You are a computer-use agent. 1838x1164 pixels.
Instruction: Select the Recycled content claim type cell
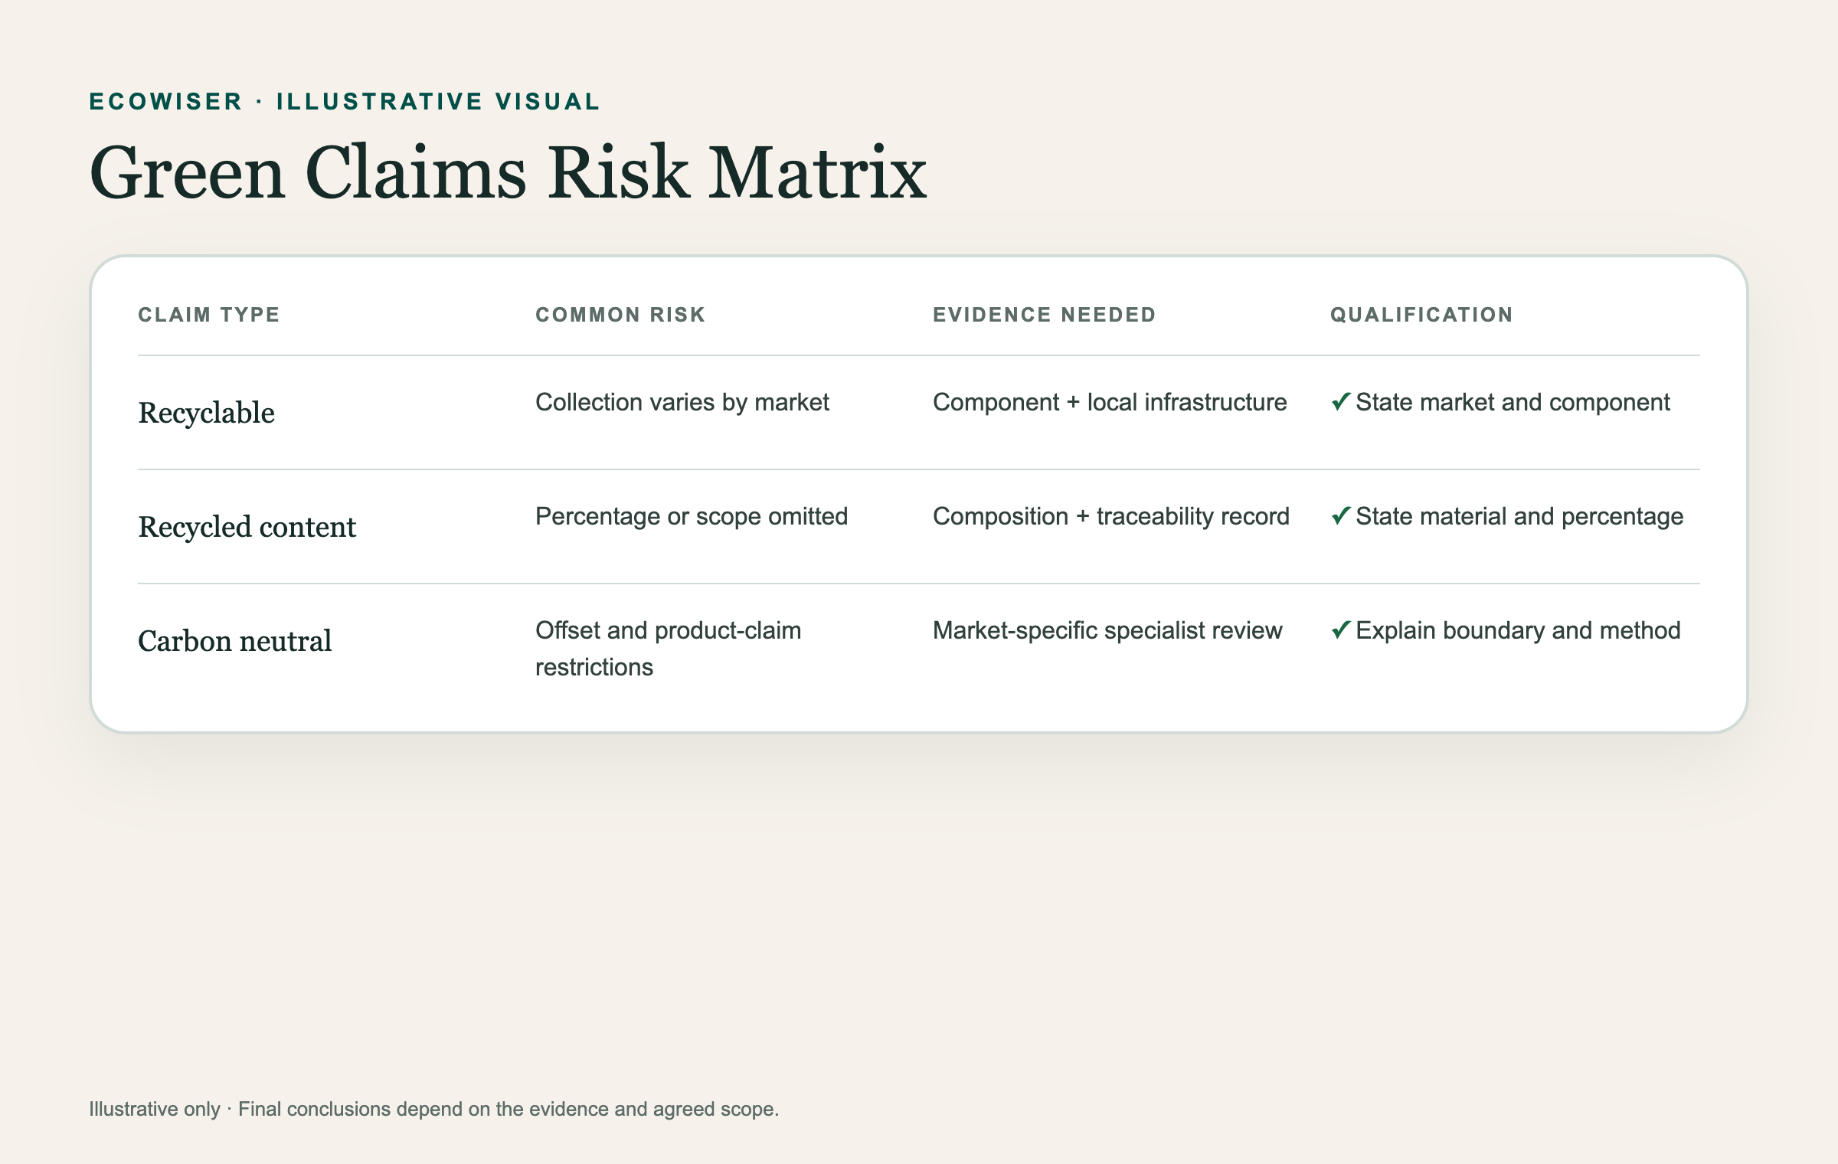tap(247, 527)
